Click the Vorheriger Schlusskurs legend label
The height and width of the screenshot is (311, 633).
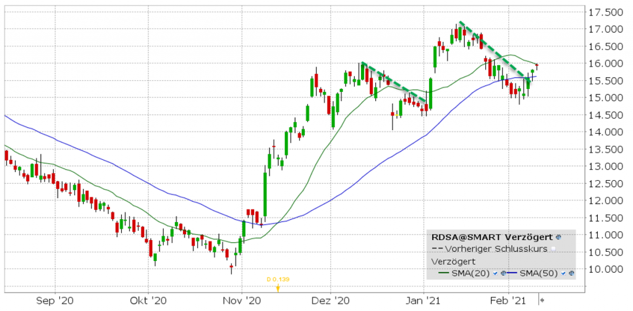tap(496, 249)
